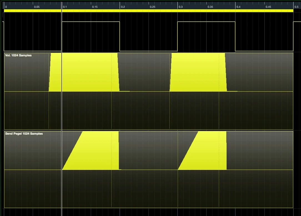
Task: Click the 0.4 ruler mark
Action: [x=239, y=7]
